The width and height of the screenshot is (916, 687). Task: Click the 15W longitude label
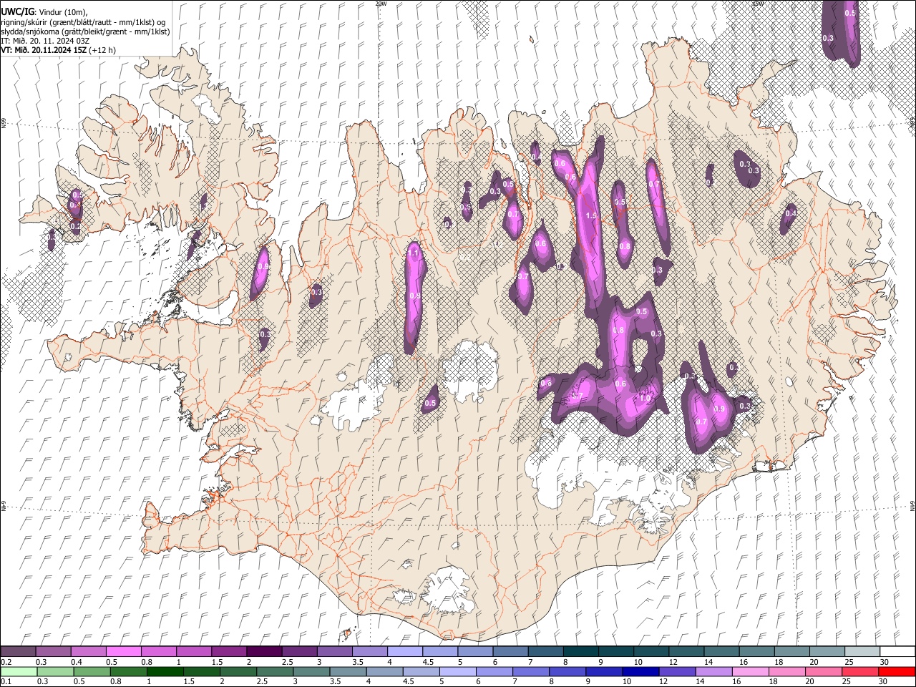pyautogui.click(x=758, y=4)
